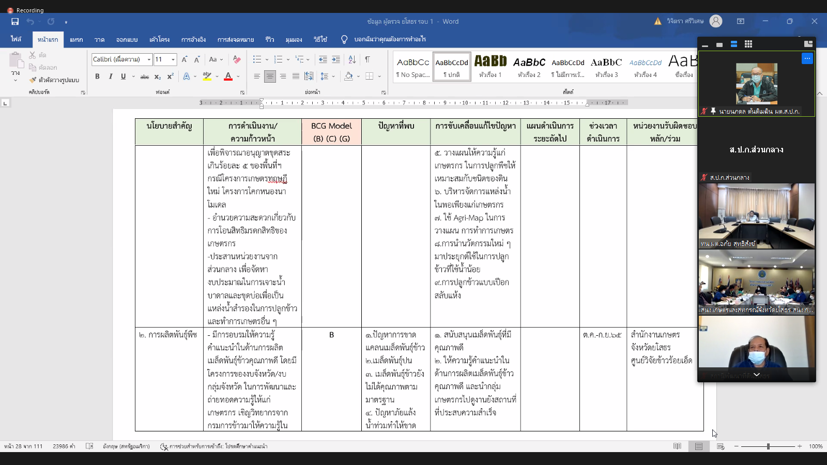Screen dimensions: 827x465
Task: Apply numbered list
Action: click(x=278, y=59)
